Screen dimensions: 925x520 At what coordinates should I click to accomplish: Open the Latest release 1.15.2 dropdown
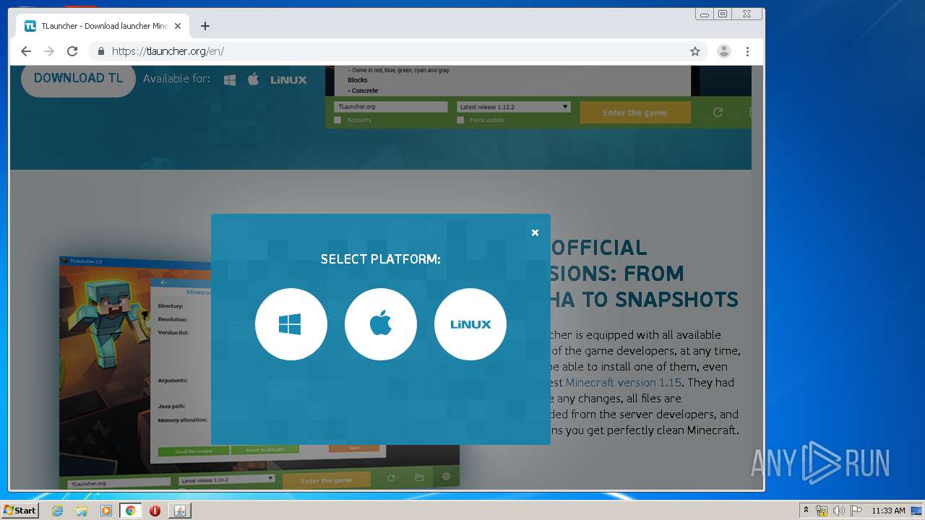coord(227,480)
